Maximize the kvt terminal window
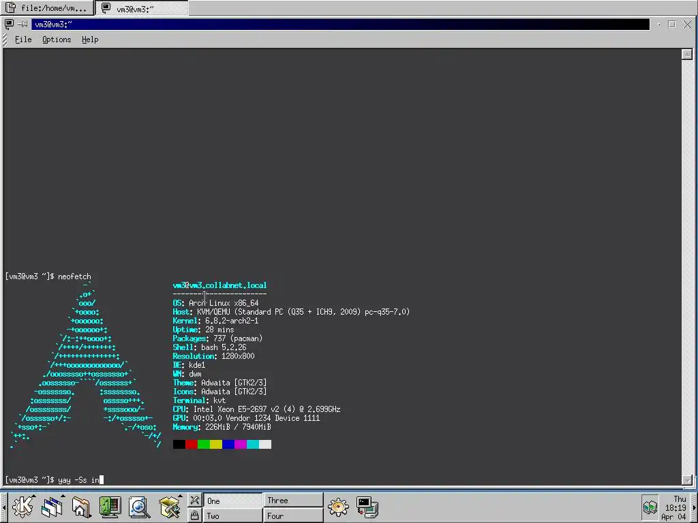This screenshot has height=523, width=698. [x=672, y=25]
